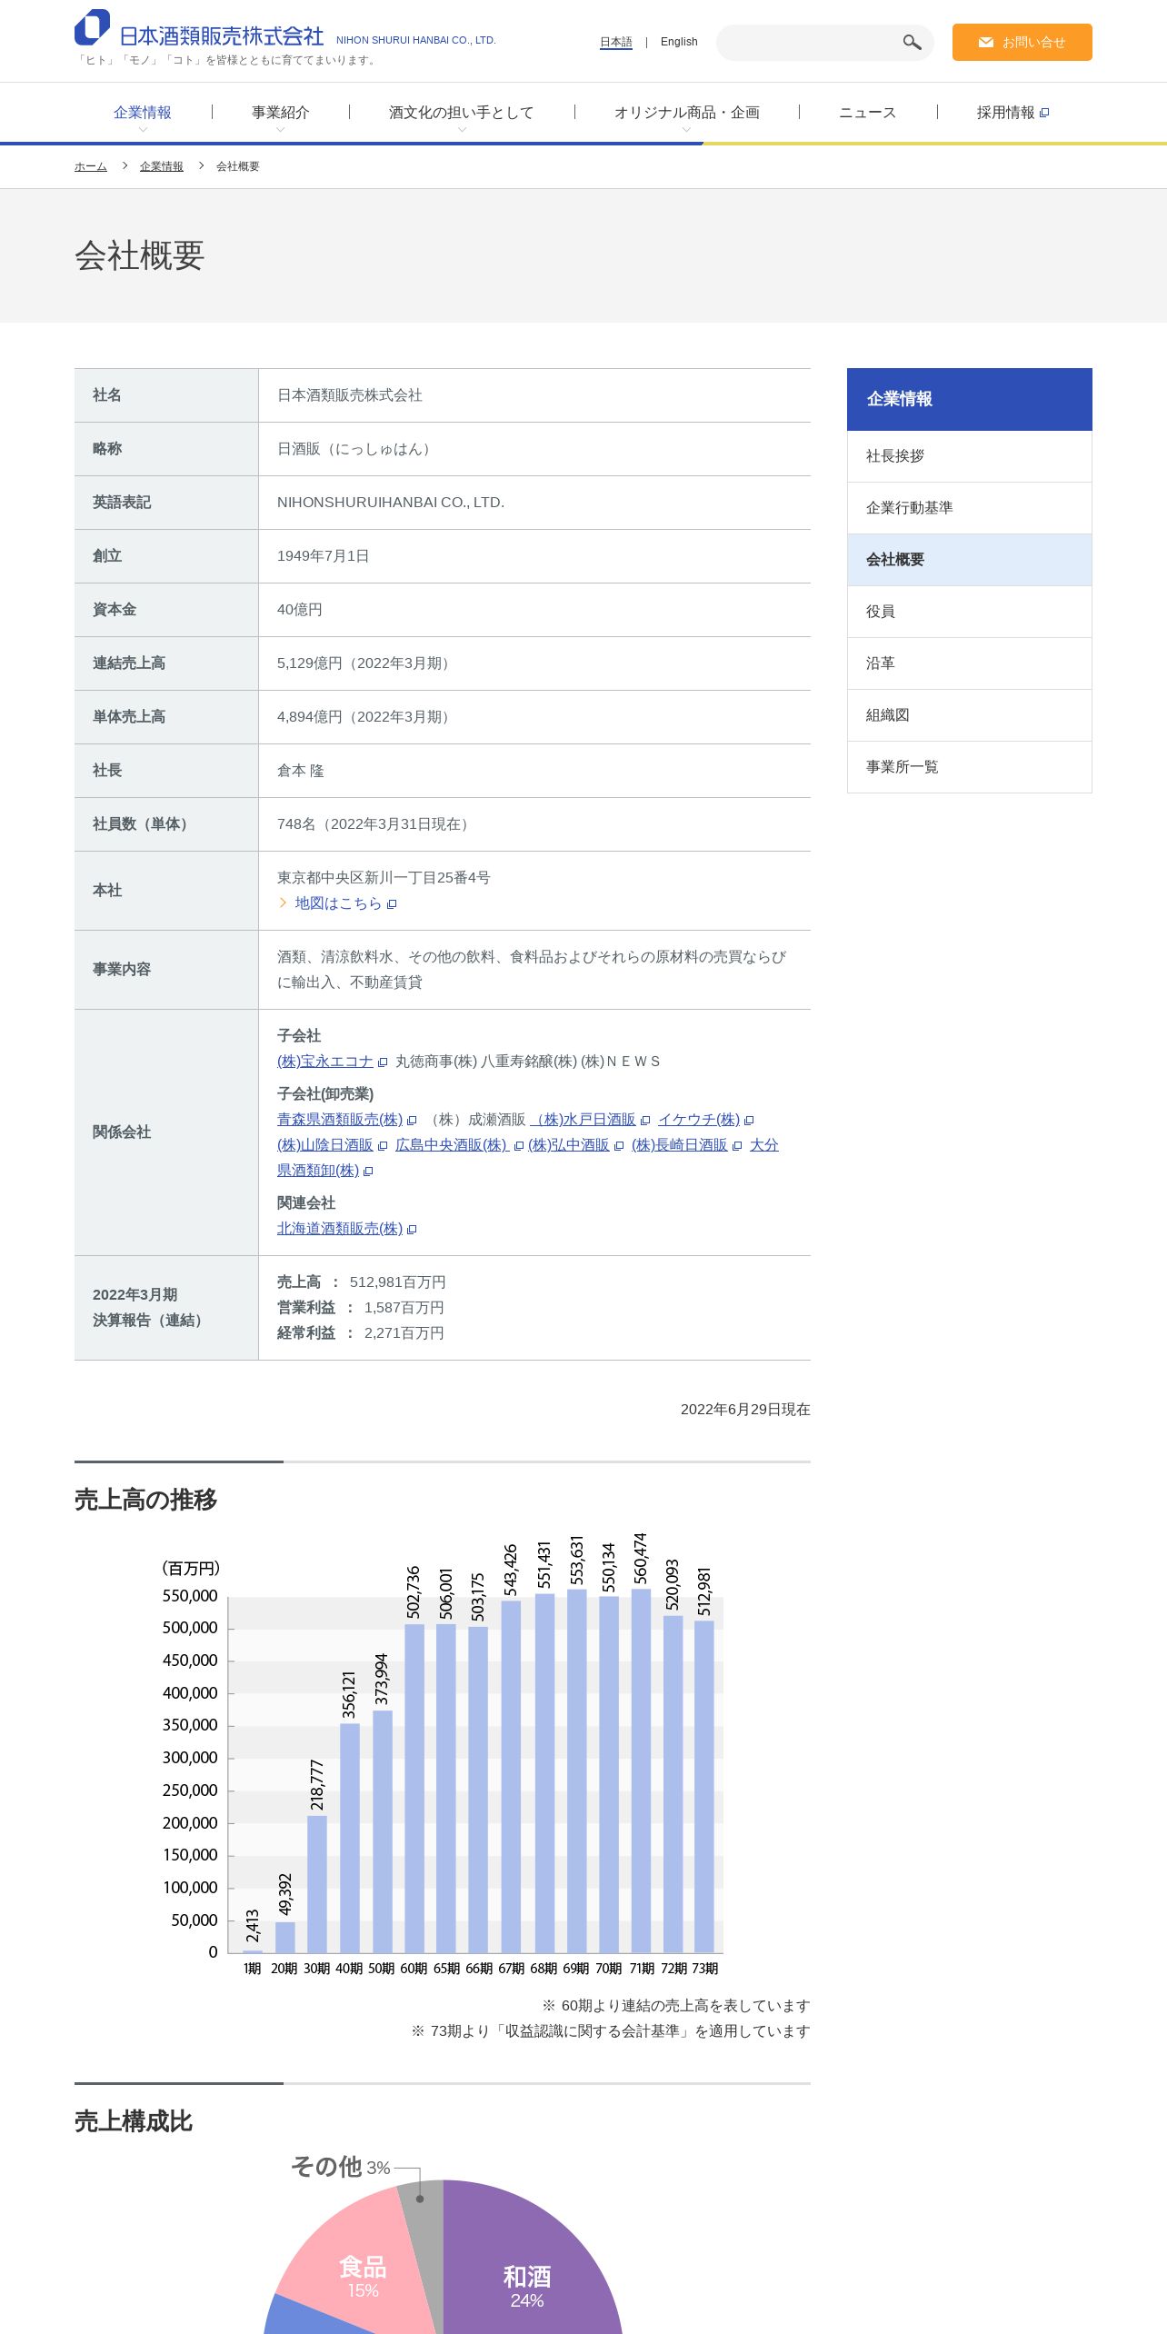Screen dimensions: 1167x2334
Task: Click external icon after 県酒類卸(株)
Action: click(x=368, y=1171)
